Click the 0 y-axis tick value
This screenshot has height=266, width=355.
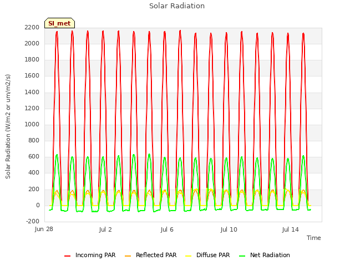pos(38,206)
